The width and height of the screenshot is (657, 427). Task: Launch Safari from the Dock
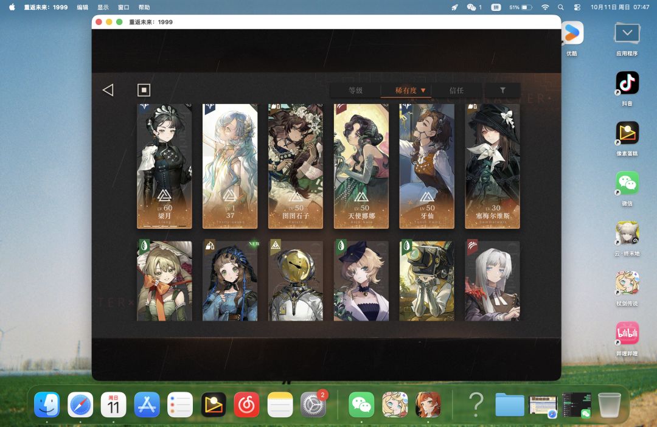80,404
